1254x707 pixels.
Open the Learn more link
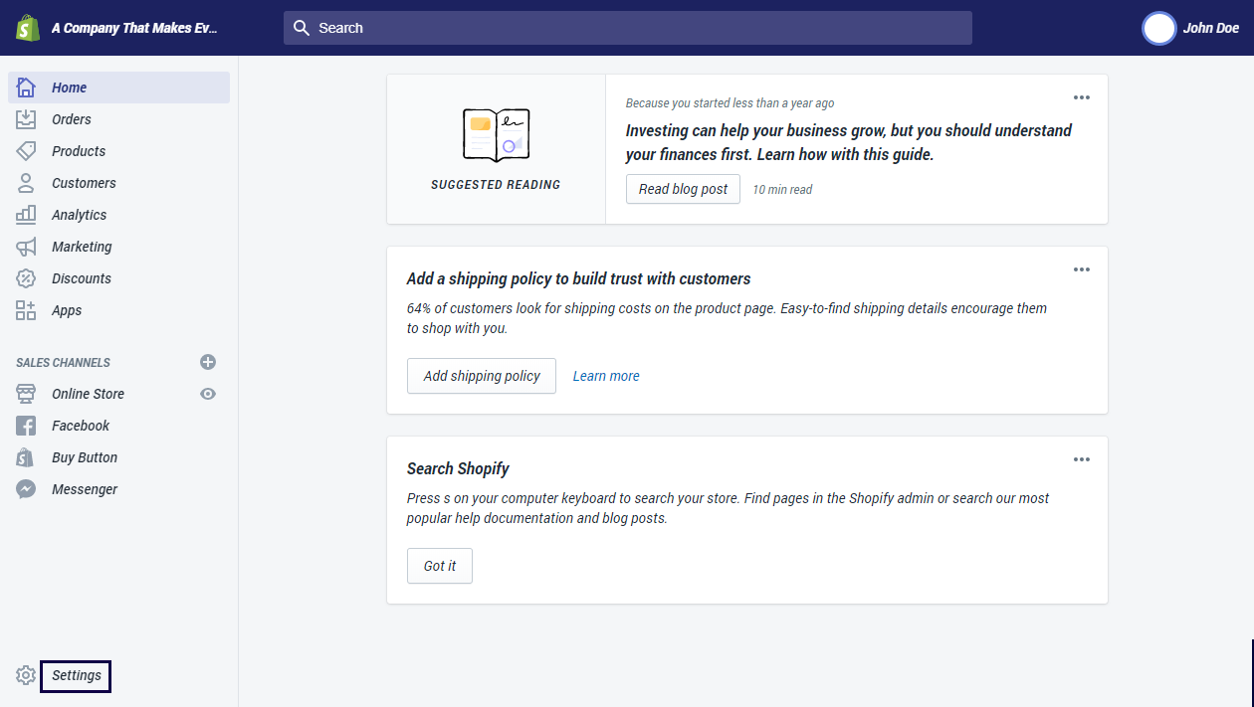point(605,376)
